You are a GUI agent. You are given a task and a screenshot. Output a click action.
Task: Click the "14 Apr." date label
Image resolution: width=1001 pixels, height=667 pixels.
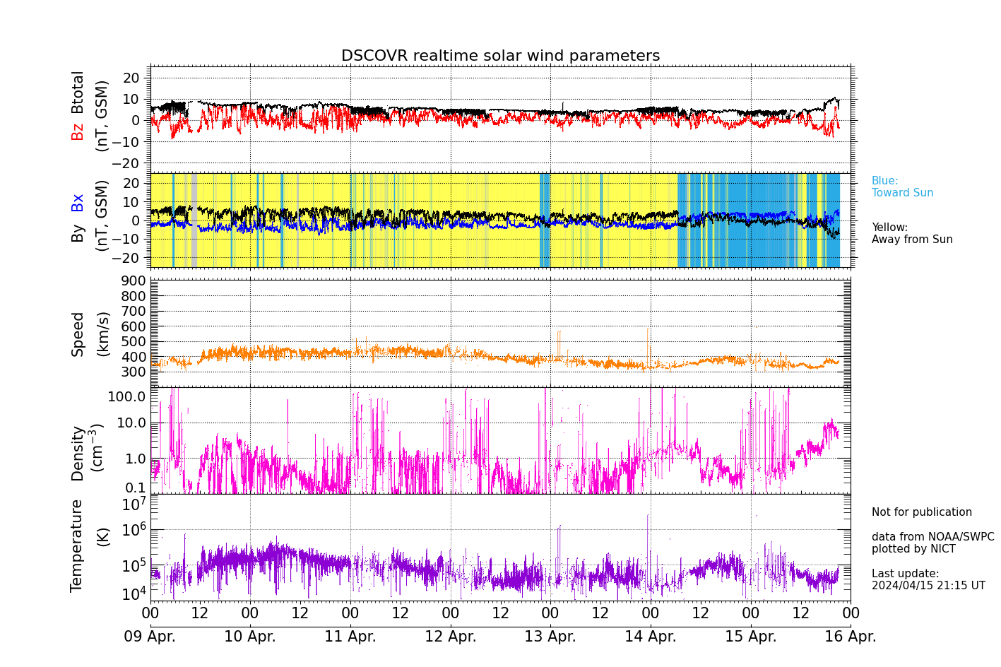pyautogui.click(x=651, y=637)
